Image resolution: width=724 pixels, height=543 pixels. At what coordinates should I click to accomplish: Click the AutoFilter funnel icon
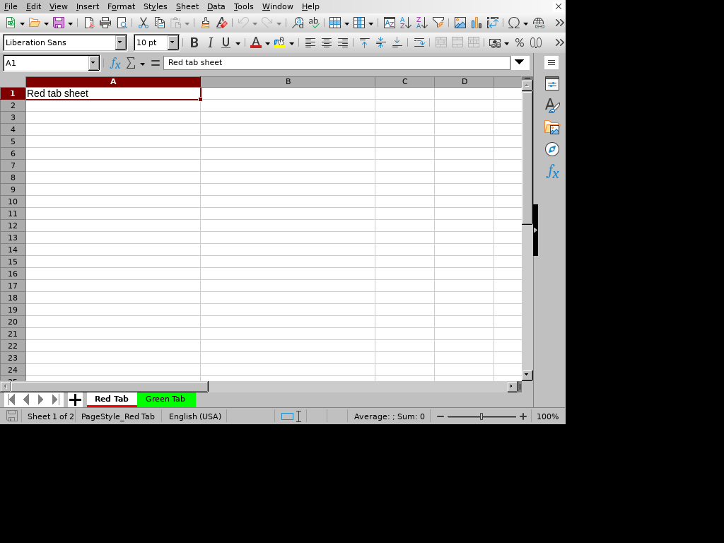tap(438, 23)
